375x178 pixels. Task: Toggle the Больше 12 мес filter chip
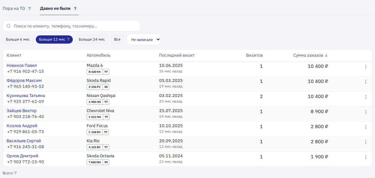pos(54,39)
